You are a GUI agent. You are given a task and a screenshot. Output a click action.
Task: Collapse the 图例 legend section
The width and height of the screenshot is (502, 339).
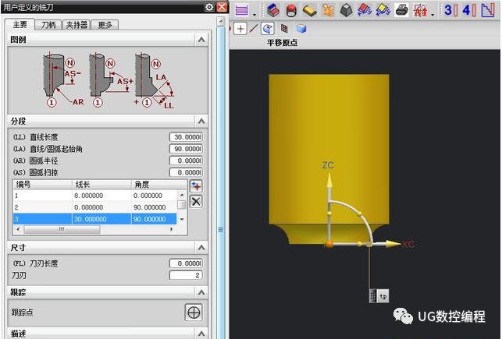201,40
